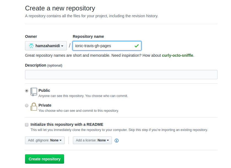Image resolution: width=231 pixels, height=168 pixels.
Task: Click the README initialization label text
Action: click(67, 124)
